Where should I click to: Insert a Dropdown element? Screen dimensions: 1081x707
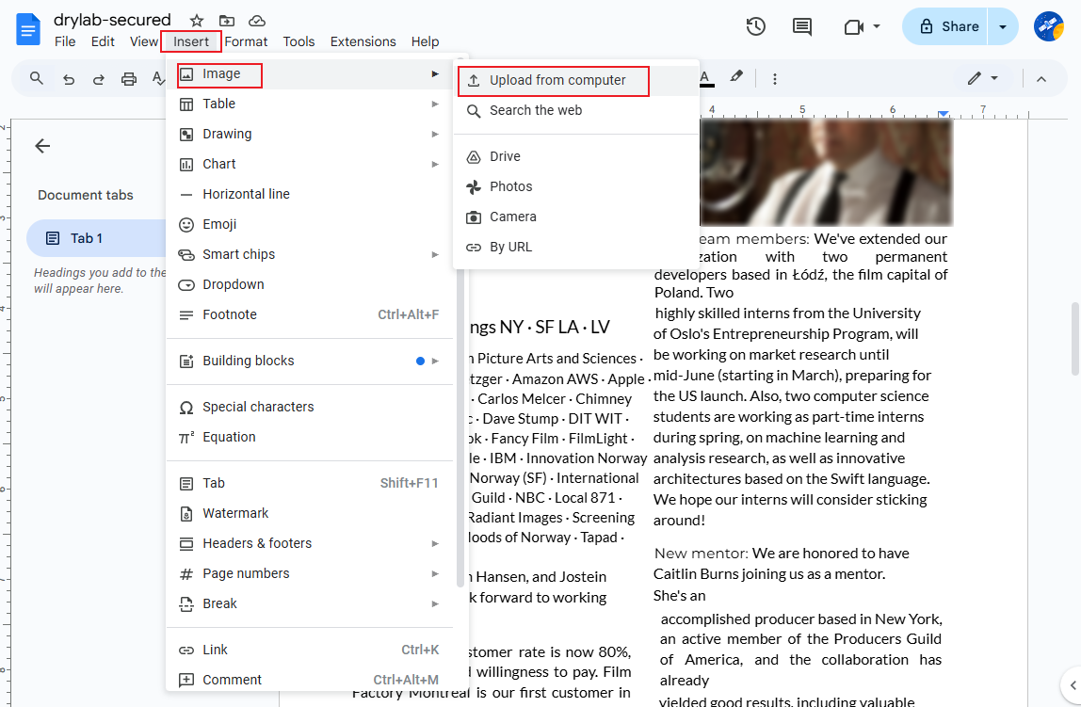tap(310, 284)
